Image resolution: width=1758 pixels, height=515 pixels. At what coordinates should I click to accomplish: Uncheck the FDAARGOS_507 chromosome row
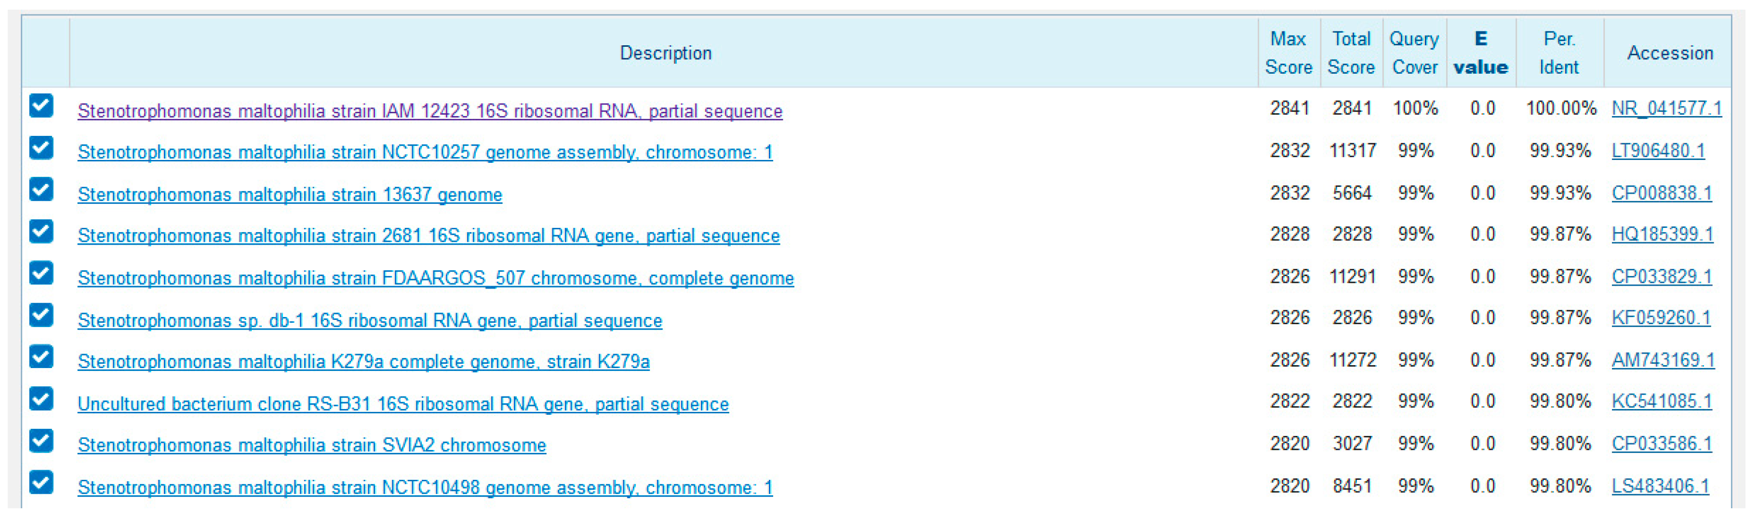pos(41,274)
